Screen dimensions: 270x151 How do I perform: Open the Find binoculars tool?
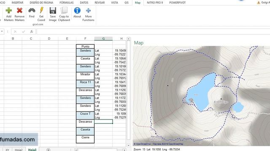coord(32,10)
